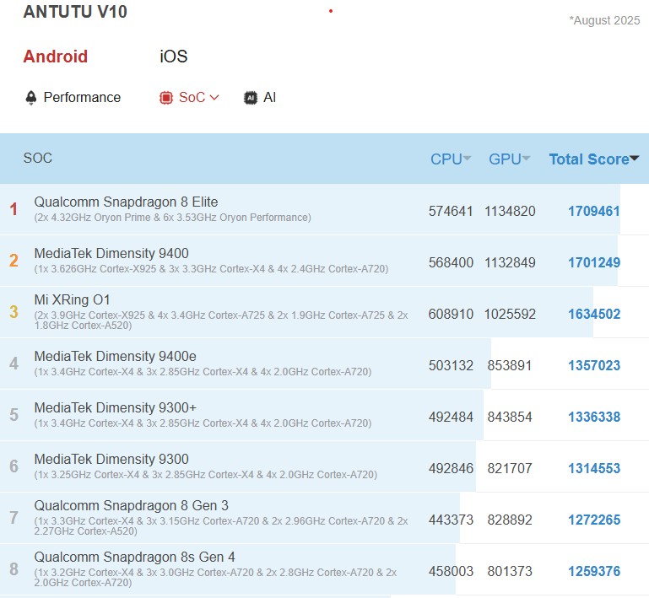Viewport: 649px width, 598px height.
Task: Click GPU score 843854
Action: point(510,417)
